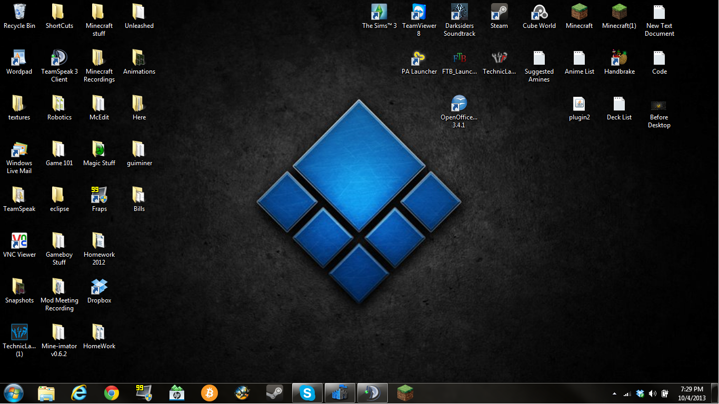Open Windows Explorer from taskbar

[46, 393]
